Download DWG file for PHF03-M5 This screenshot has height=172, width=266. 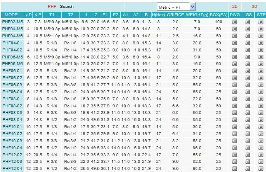235,22
